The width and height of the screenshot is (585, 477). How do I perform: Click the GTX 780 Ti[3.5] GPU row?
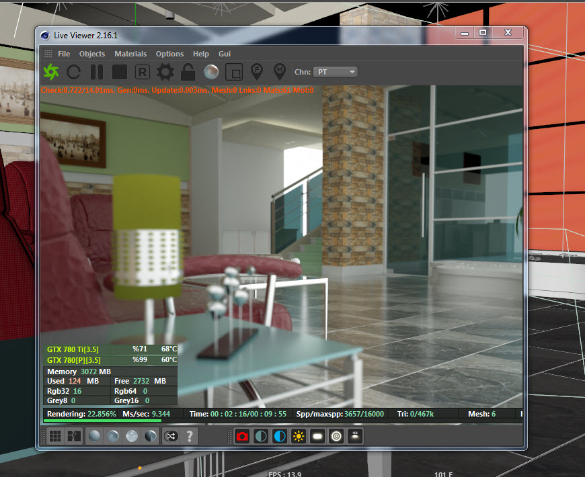coord(110,349)
